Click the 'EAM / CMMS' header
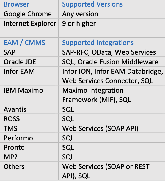Screen dimensions: 165x181 (x=24, y=43)
